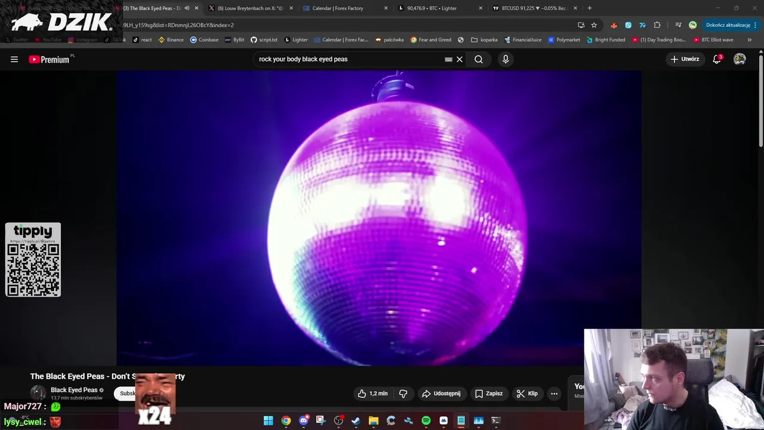Open more actions three-dot menu under video
This screenshot has height=430, width=764.
(x=554, y=394)
